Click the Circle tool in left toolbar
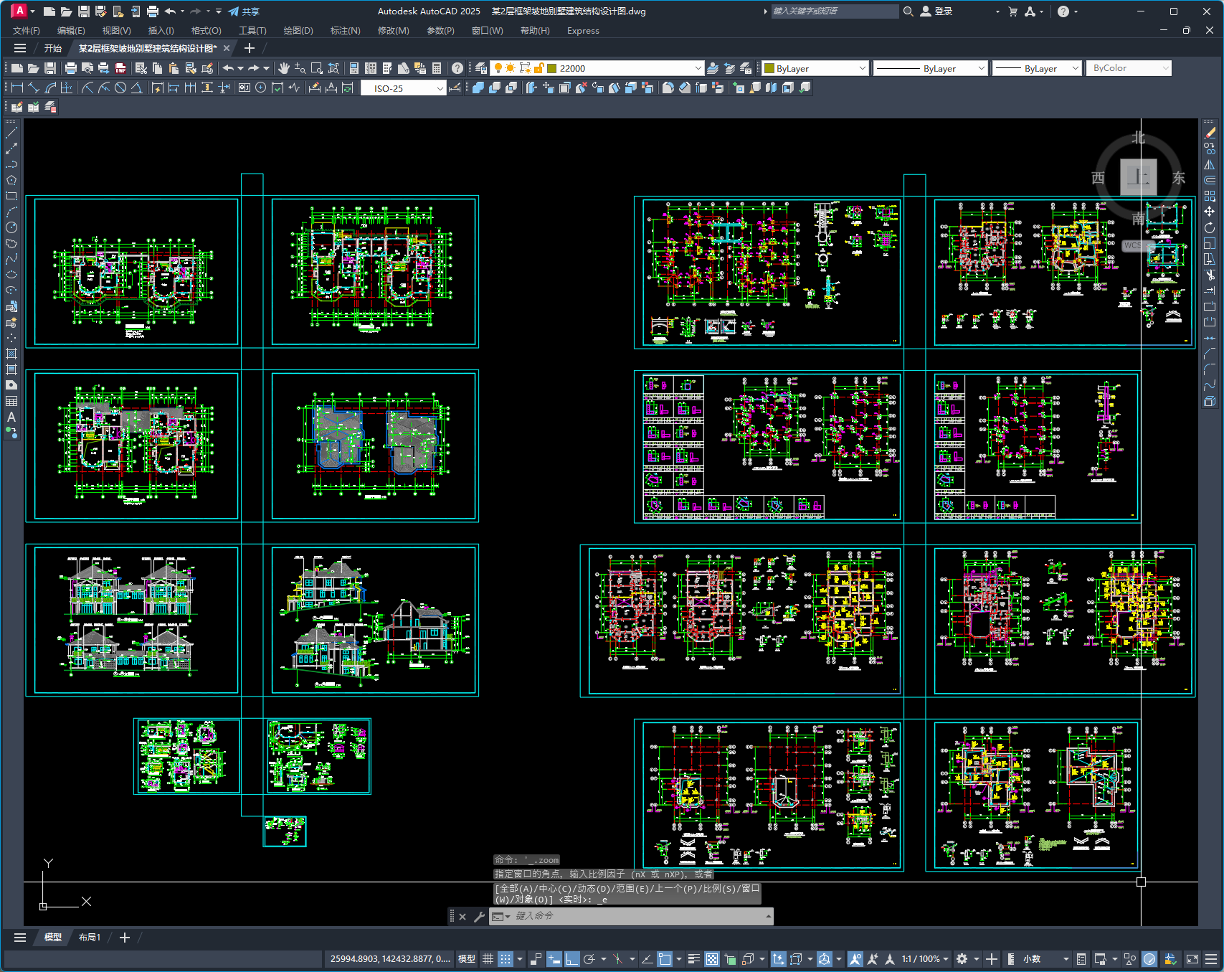1224x972 pixels. click(x=11, y=227)
